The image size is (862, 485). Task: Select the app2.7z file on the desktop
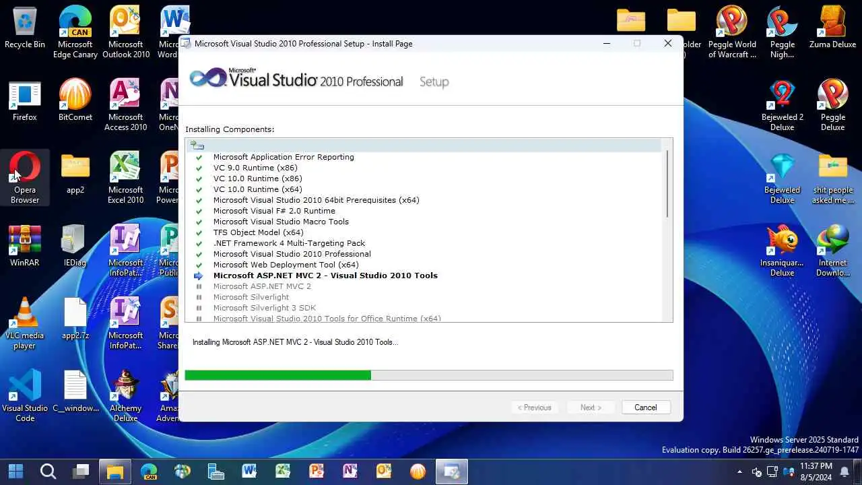75,319
